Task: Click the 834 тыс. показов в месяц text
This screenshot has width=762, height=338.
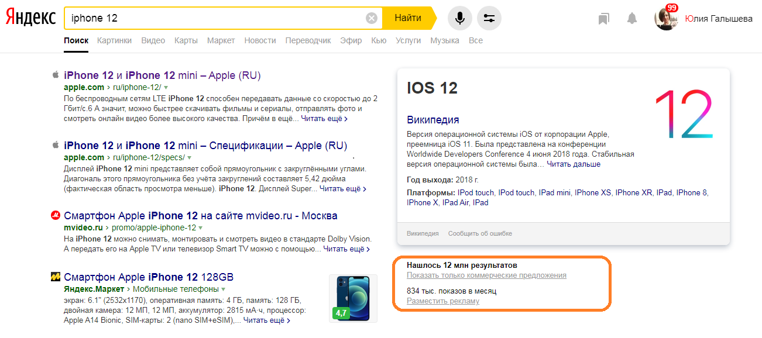Action: click(x=451, y=291)
